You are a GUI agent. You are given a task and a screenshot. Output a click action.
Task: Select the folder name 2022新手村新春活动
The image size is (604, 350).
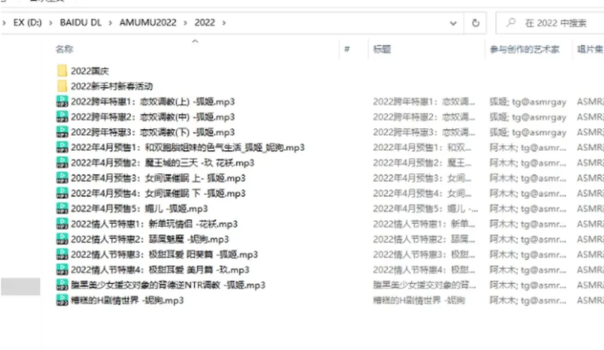tap(112, 86)
